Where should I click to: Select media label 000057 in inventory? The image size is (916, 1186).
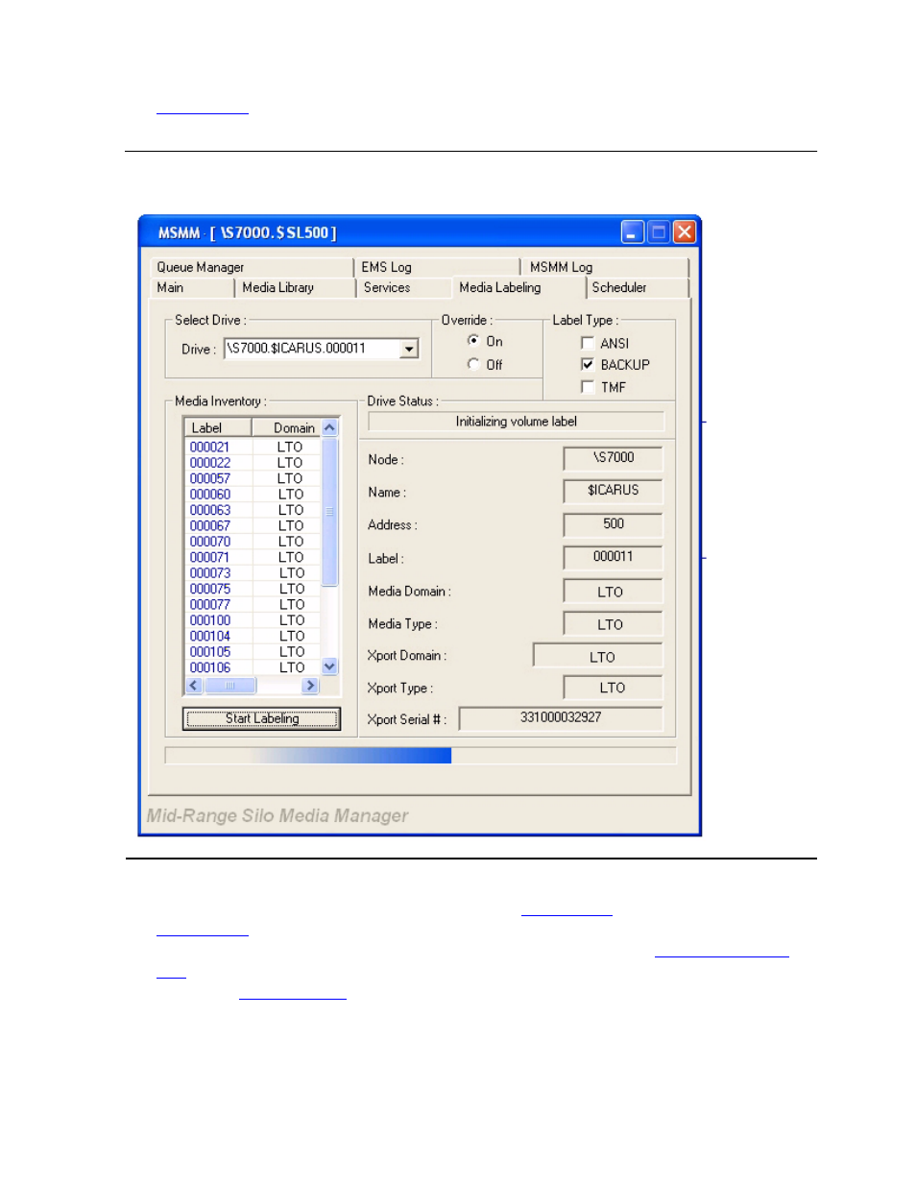pos(210,478)
